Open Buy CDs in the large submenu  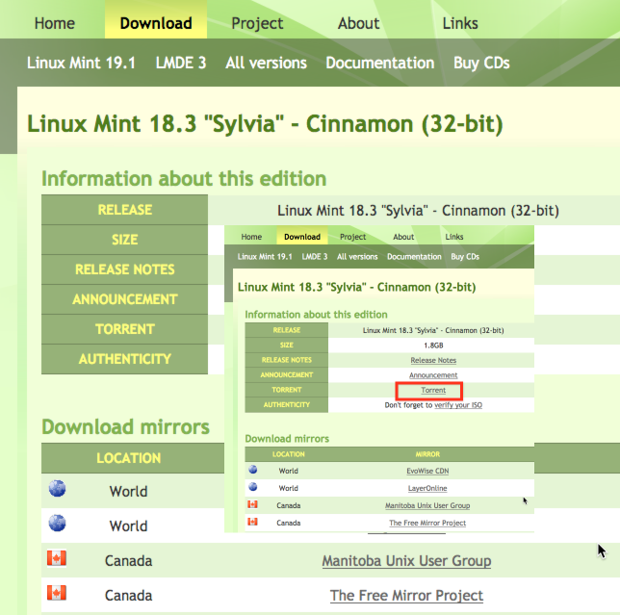tap(481, 63)
